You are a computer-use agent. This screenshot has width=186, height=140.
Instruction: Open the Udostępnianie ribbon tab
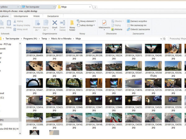coord(21,16)
